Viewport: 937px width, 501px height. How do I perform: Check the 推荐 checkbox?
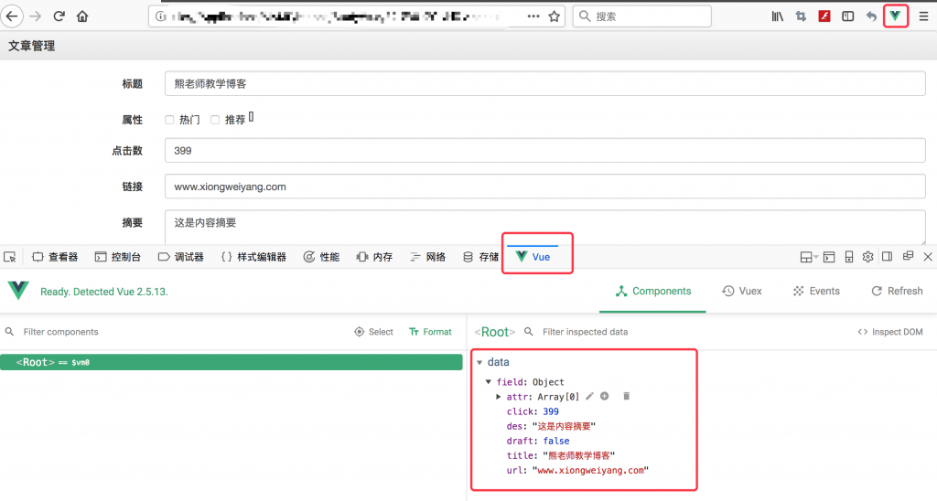click(216, 119)
